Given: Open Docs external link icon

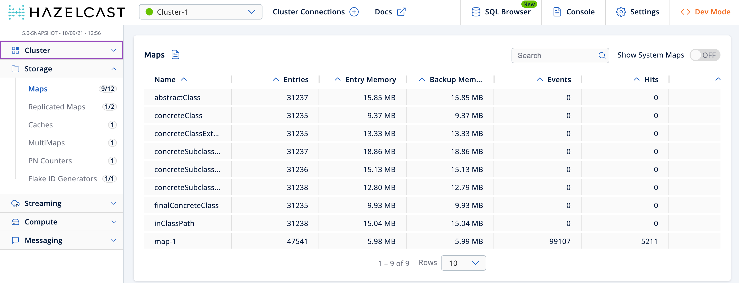Looking at the screenshot, I should pos(401,12).
